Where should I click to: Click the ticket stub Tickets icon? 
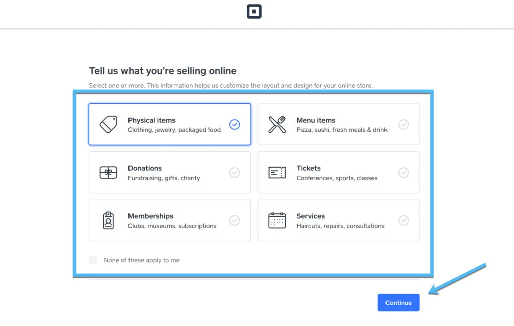pos(277,173)
